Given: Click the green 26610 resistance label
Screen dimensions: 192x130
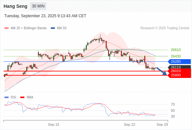Looking at the screenshot, I should point(176,50).
